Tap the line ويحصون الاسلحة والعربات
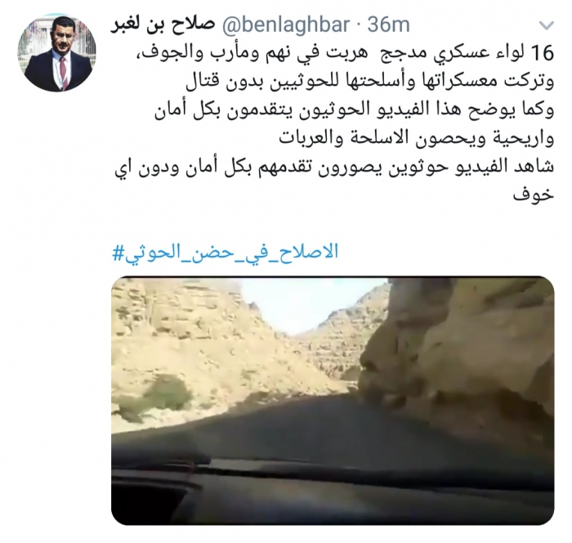Viewport: 572px width, 543px height. click(416, 139)
